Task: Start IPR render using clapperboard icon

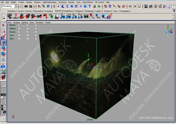Action: (151, 6)
